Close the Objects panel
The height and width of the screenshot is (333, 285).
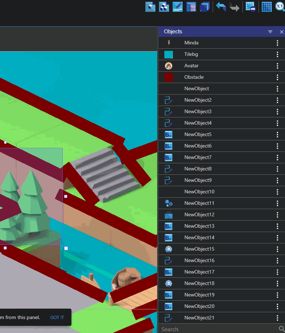coord(282,32)
